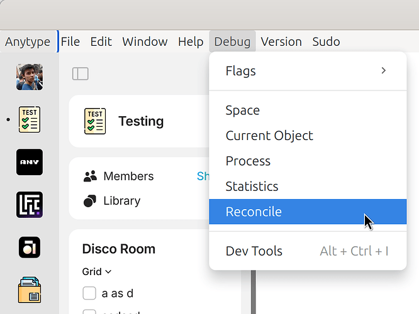This screenshot has height=314, width=419.
Task: Open the Sudo menu in menu bar
Action: click(326, 41)
